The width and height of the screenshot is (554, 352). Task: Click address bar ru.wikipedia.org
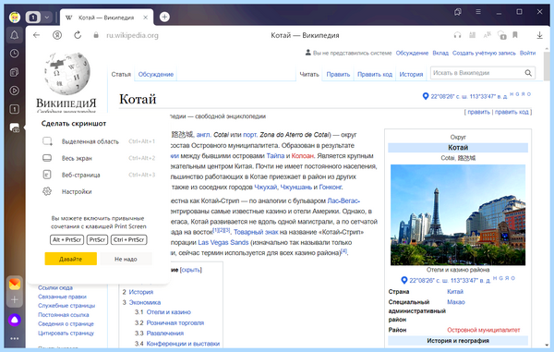132,35
